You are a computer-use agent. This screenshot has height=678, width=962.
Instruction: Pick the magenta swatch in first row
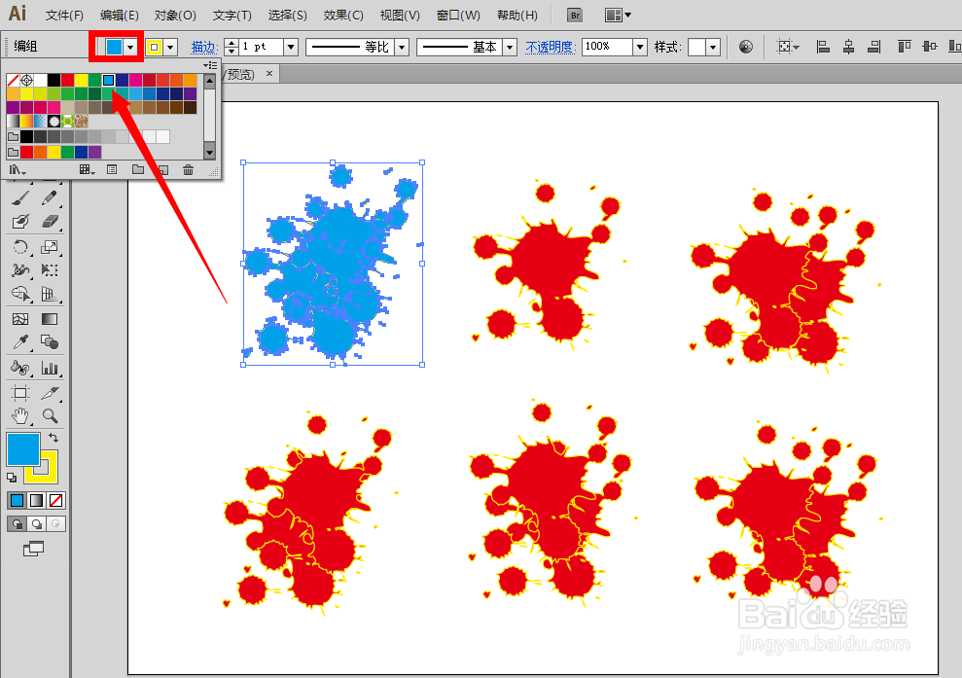pyautogui.click(x=135, y=80)
